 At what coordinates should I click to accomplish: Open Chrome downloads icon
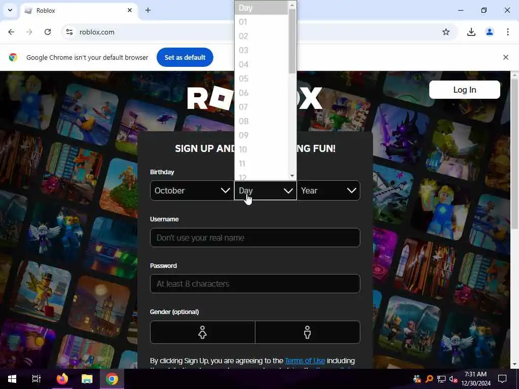point(471,32)
